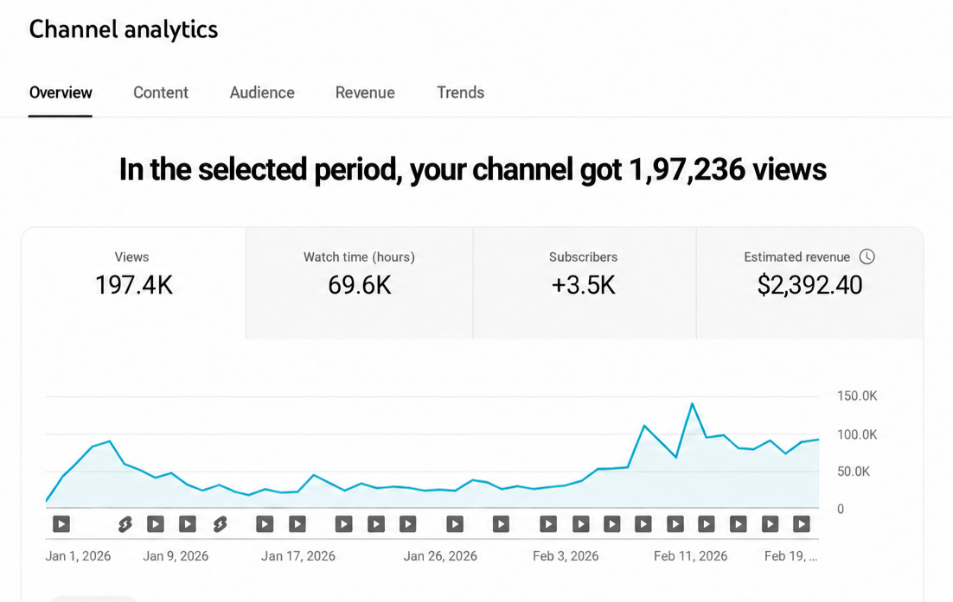Click the '+3.5K' subscribers value
The height and width of the screenshot is (602, 953).
[584, 285]
